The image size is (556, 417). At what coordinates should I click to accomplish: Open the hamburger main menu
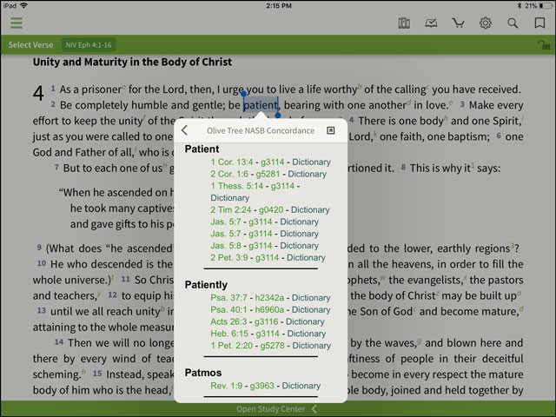tap(17, 23)
